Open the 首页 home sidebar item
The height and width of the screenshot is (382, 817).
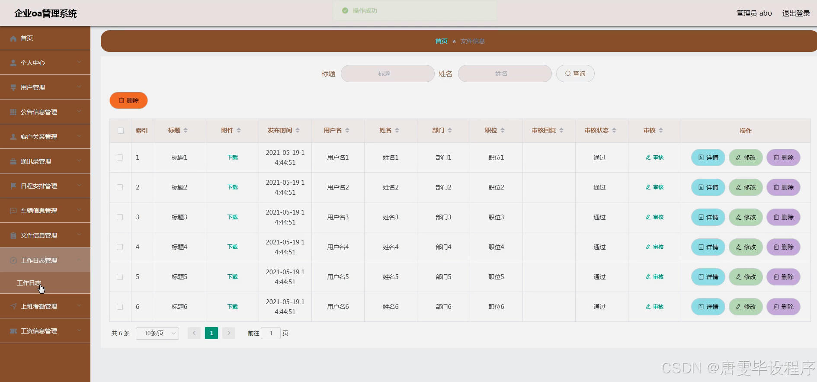coord(45,38)
